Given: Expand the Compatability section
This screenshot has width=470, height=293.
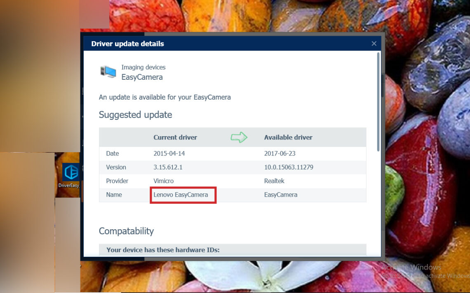Looking at the screenshot, I should [126, 231].
